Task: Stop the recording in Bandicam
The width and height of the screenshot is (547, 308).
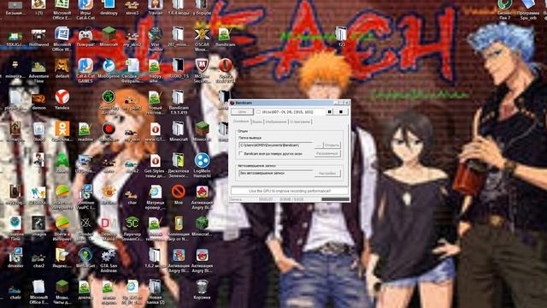Action: [341, 112]
